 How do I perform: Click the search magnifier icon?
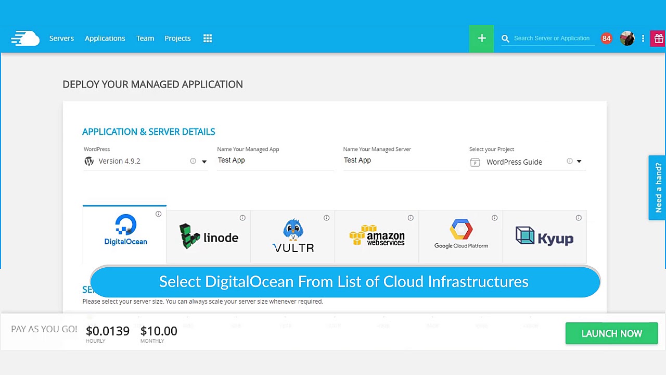pos(505,38)
